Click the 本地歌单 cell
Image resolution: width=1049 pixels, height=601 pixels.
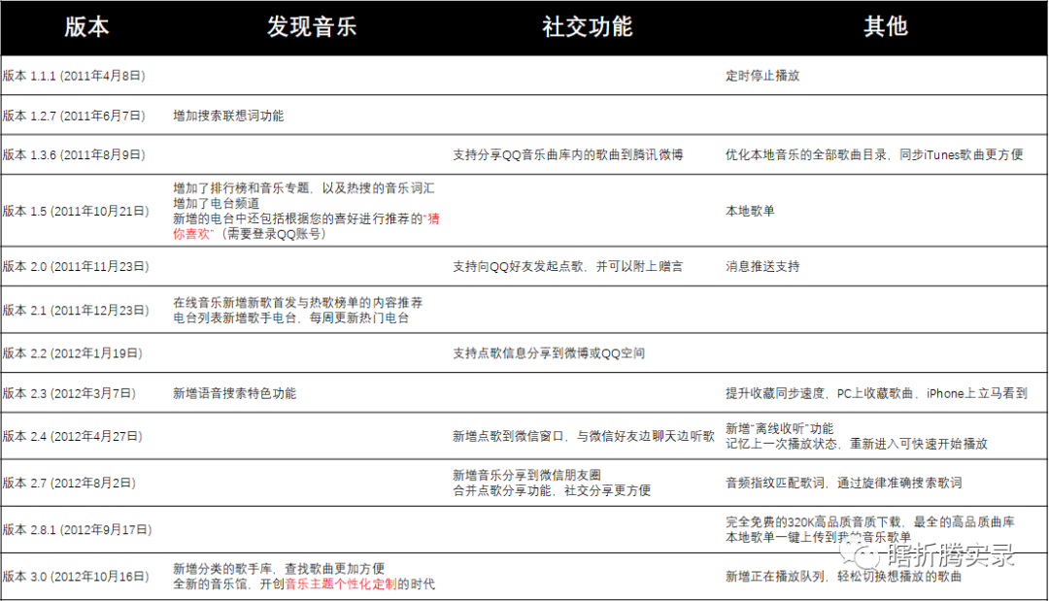click(748, 210)
